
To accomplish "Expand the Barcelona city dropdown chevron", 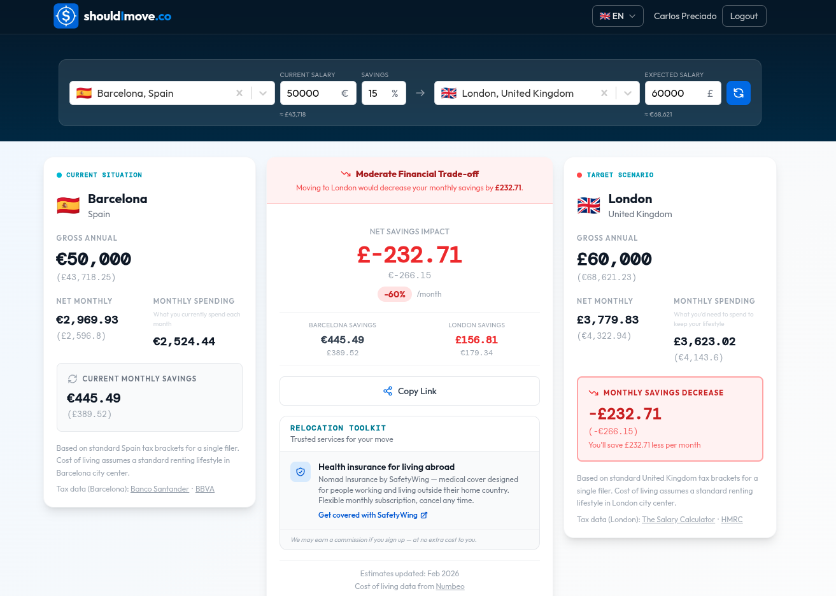I will (262, 93).
